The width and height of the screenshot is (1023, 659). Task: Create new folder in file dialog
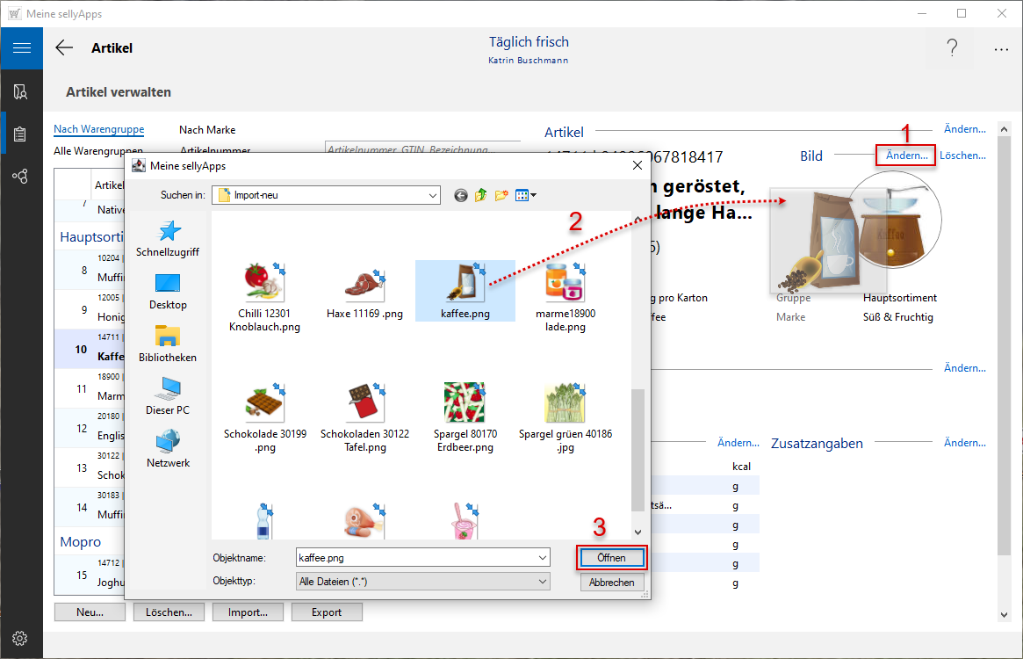point(501,195)
